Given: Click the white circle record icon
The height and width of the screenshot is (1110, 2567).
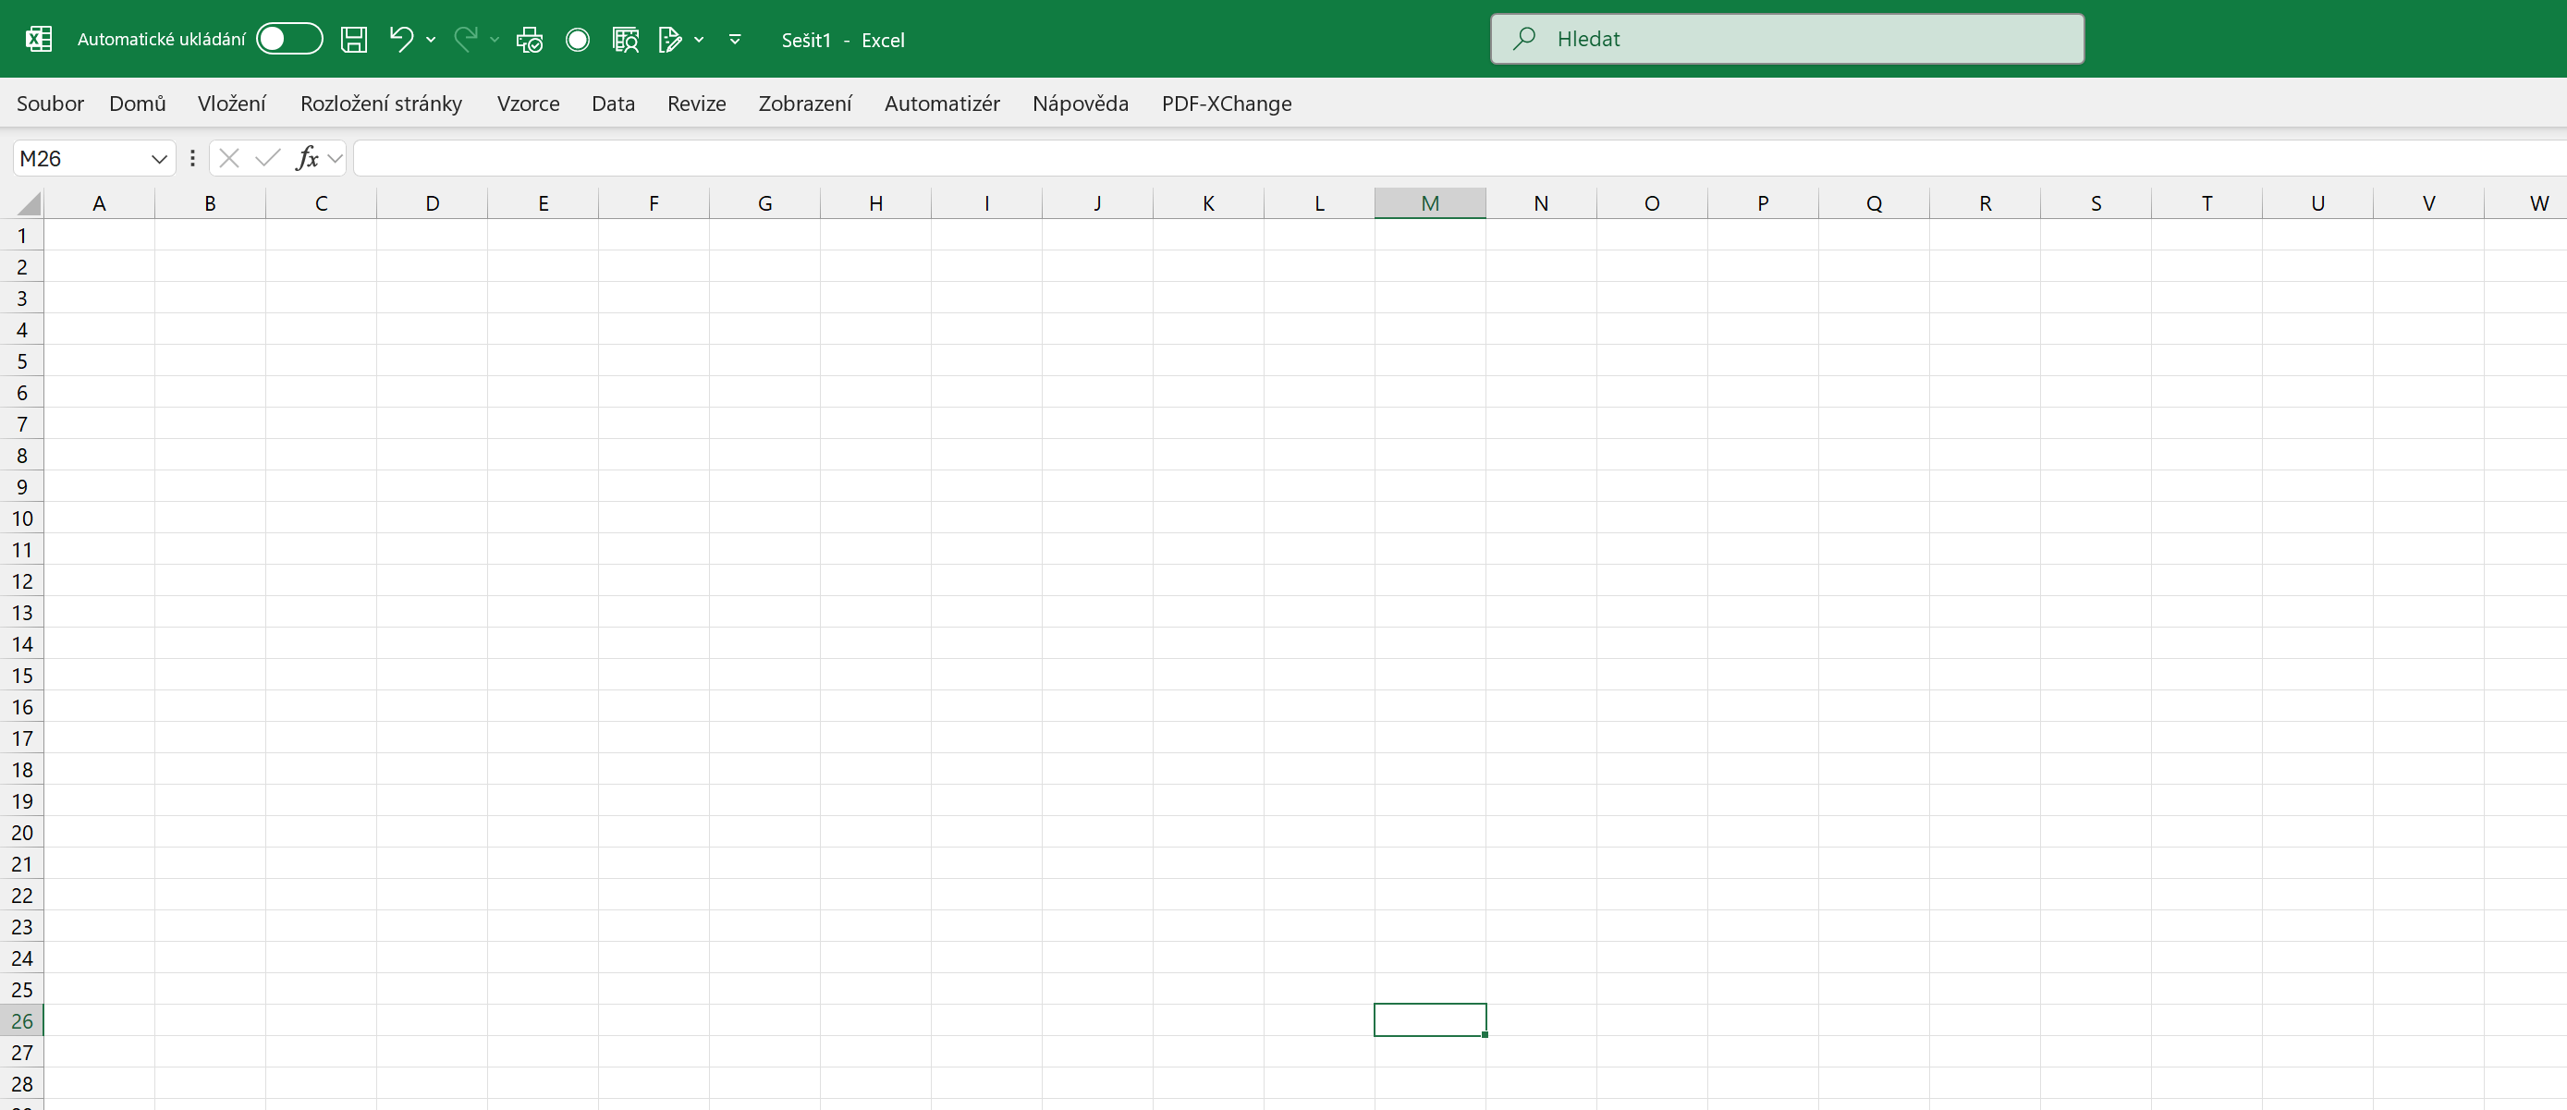Looking at the screenshot, I should click(x=577, y=40).
